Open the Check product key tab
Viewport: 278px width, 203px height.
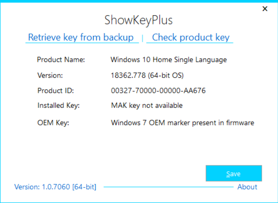[191, 38]
